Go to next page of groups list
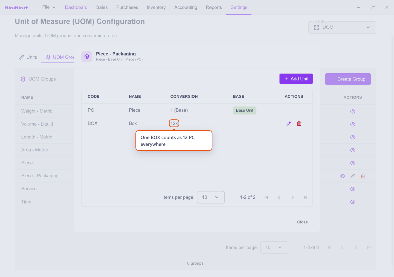Screen dimensions: 394x277 (x=356, y=247)
